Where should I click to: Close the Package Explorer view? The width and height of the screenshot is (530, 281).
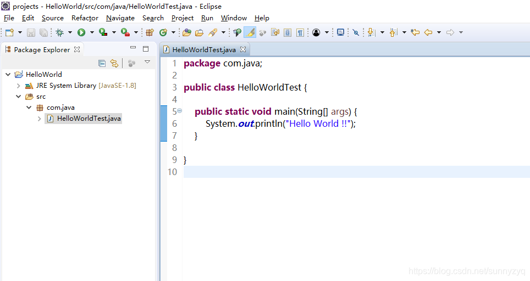[x=77, y=49]
